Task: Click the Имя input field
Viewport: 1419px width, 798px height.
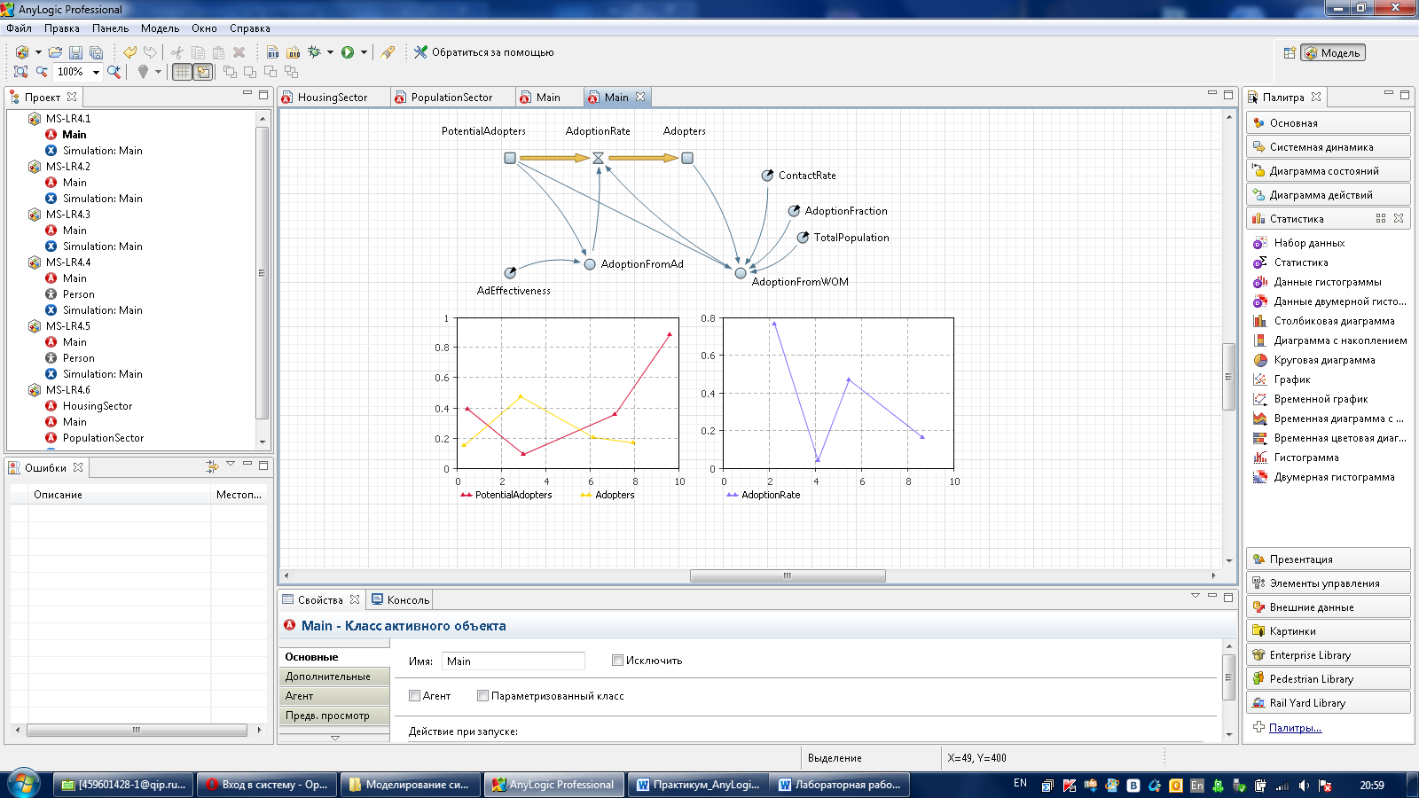Action: point(513,661)
